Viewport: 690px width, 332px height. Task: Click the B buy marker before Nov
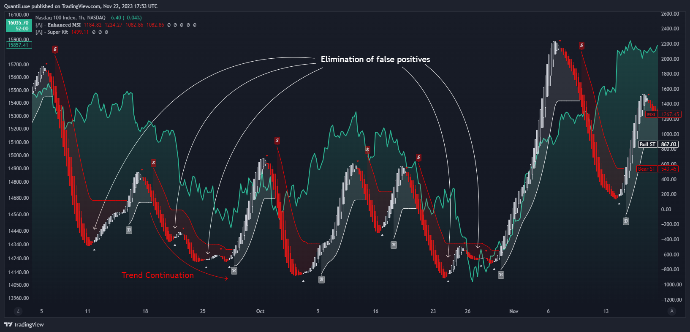(x=501, y=275)
